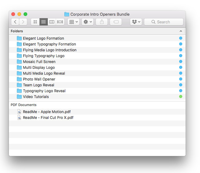Click the blue tag dot for Team Logo Reveal
The width and height of the screenshot is (200, 173).
coord(181,85)
